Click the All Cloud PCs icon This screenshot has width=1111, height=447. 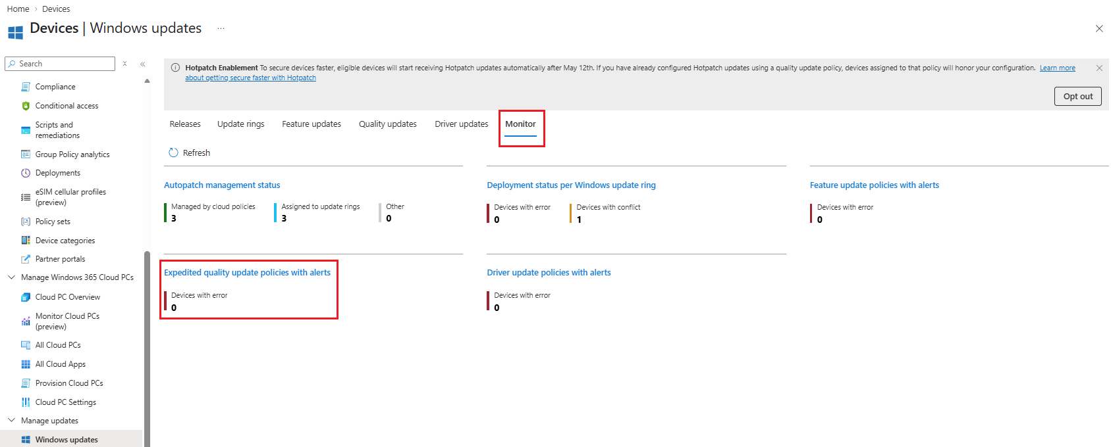[26, 345]
